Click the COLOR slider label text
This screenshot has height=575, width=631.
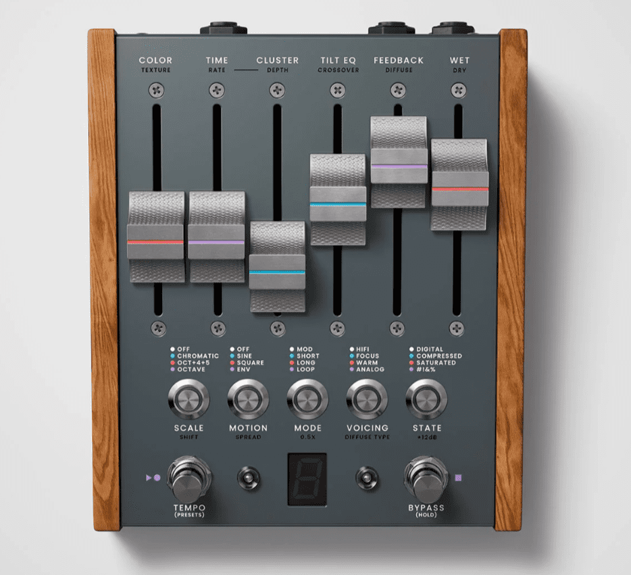tap(155, 60)
